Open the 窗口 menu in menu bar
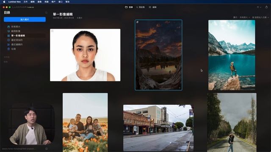This screenshot has height=152, width=271. click(61, 2)
